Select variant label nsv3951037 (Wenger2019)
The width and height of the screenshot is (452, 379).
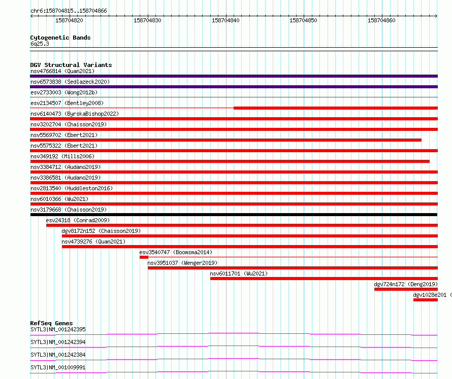pos(182,263)
